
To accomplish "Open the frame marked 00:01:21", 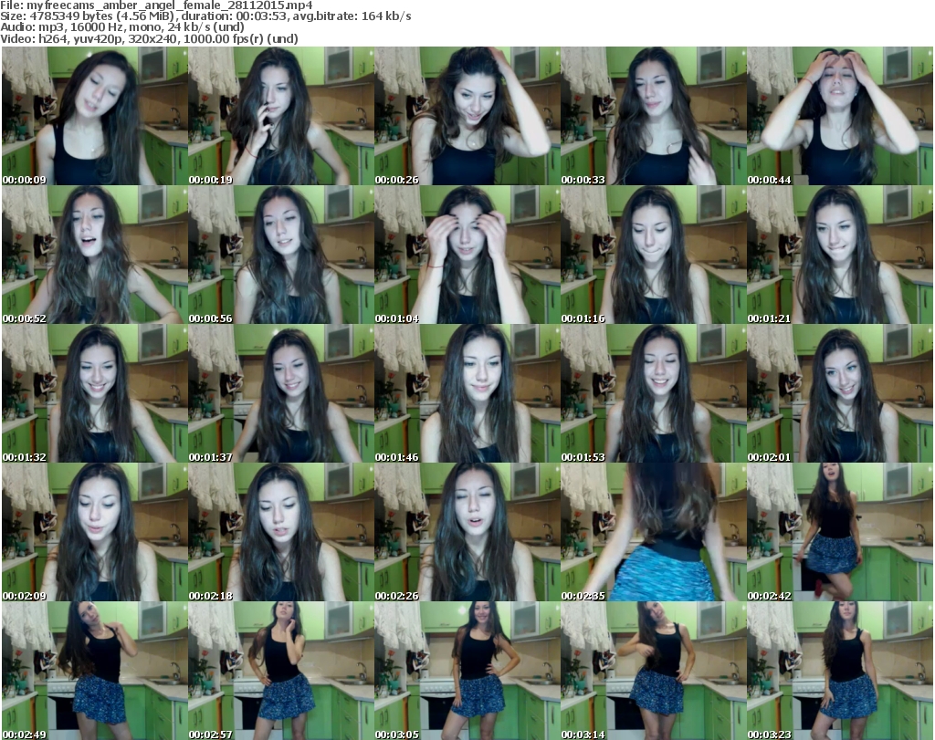I will click(x=840, y=255).
